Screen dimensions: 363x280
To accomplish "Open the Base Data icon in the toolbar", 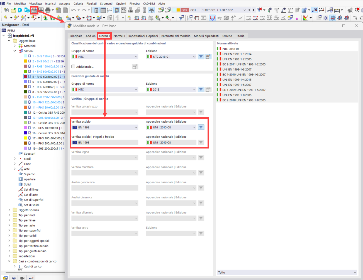I will (34, 10).
